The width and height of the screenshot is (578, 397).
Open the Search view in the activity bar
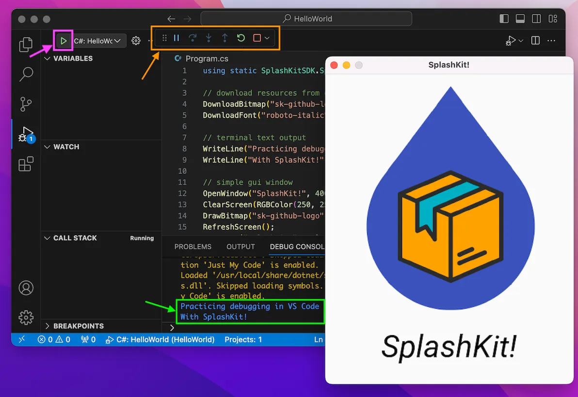(26, 74)
